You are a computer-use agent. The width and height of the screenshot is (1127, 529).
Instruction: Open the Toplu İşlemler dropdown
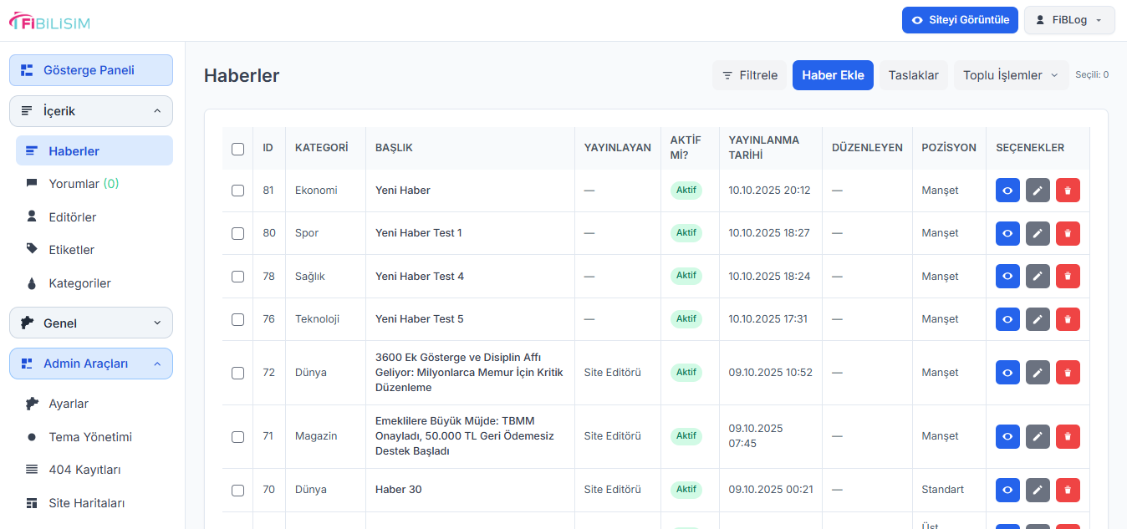coord(1011,75)
